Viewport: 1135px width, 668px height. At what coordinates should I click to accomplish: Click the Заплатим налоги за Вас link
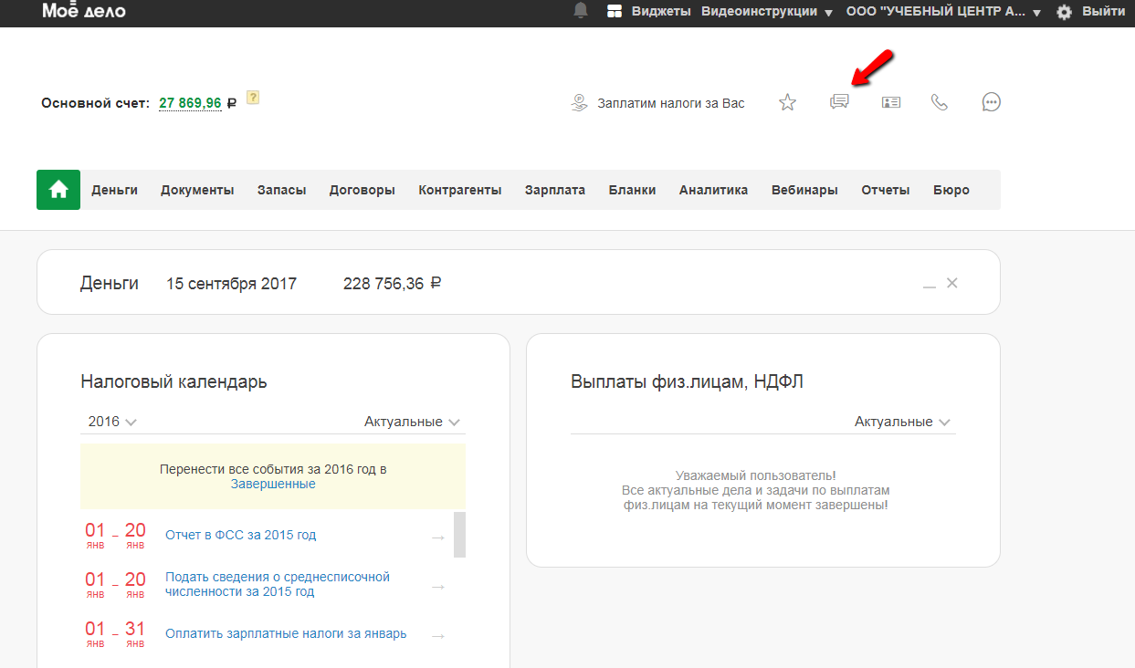click(671, 103)
